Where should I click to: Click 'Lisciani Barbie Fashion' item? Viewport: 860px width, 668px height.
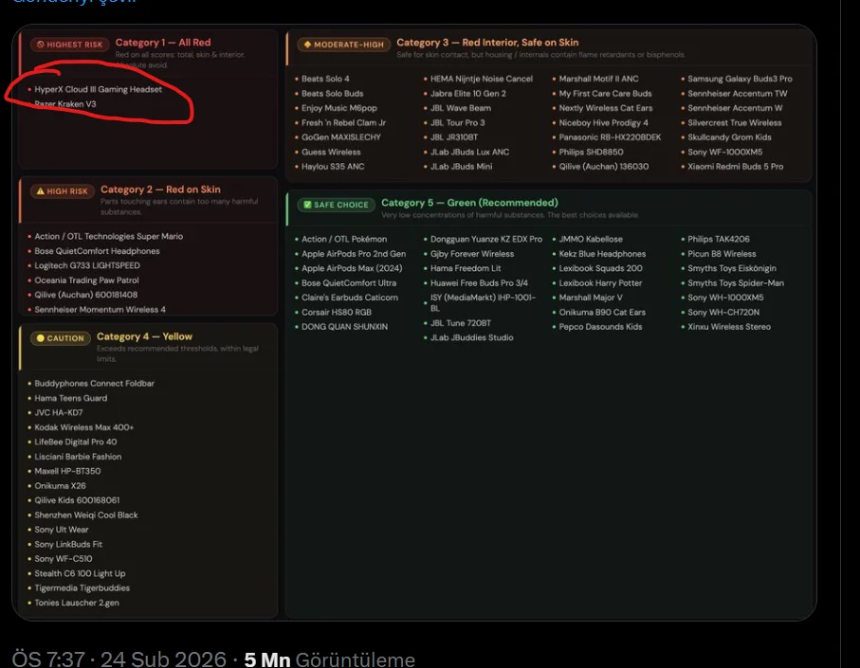click(x=78, y=457)
